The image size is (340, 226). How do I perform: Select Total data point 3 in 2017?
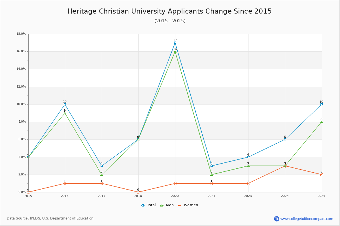(x=102, y=166)
